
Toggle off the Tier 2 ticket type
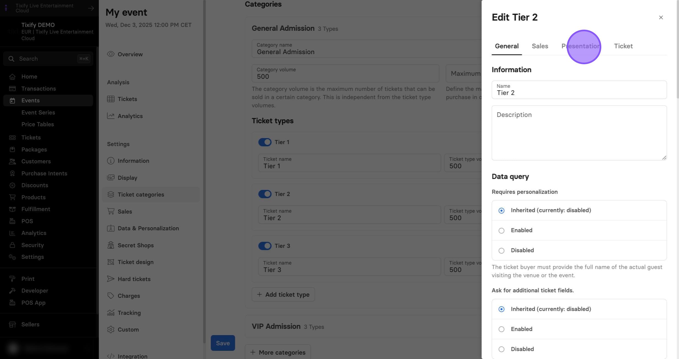click(265, 194)
